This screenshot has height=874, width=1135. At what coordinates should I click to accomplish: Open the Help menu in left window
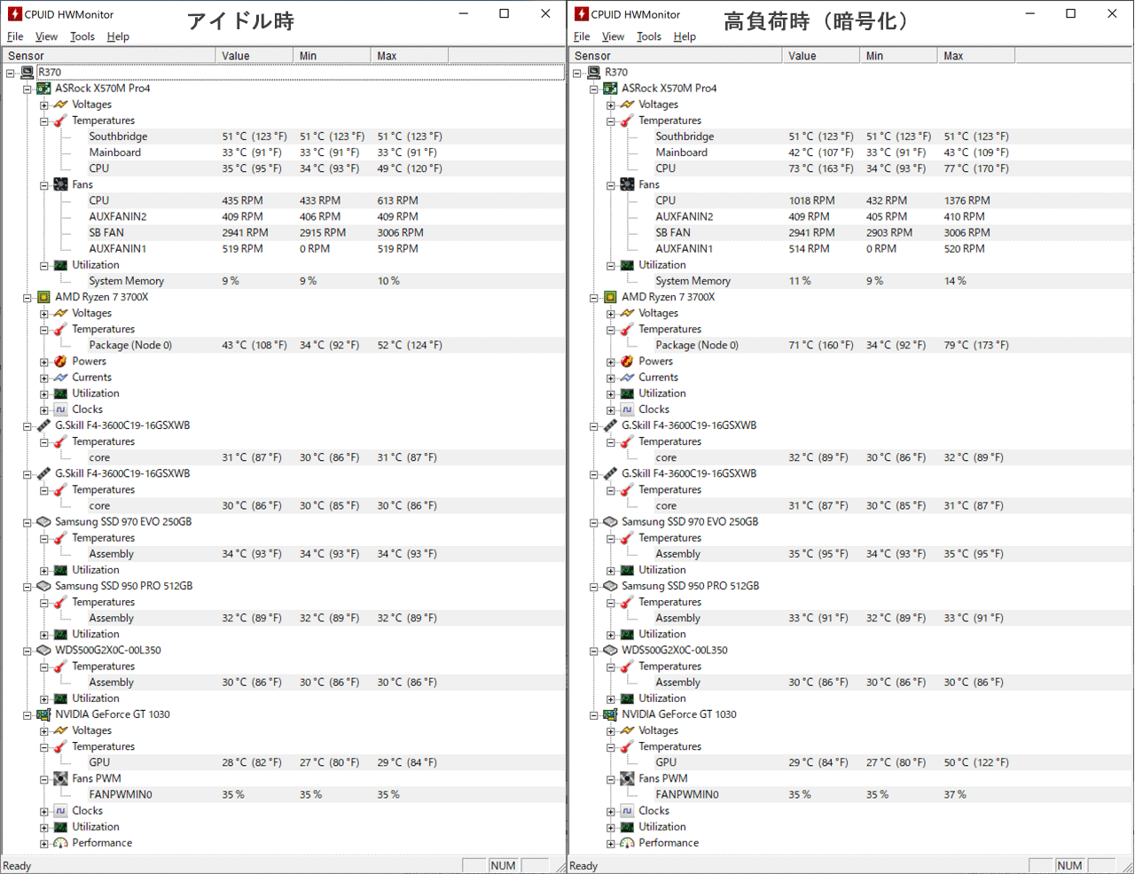click(x=118, y=36)
